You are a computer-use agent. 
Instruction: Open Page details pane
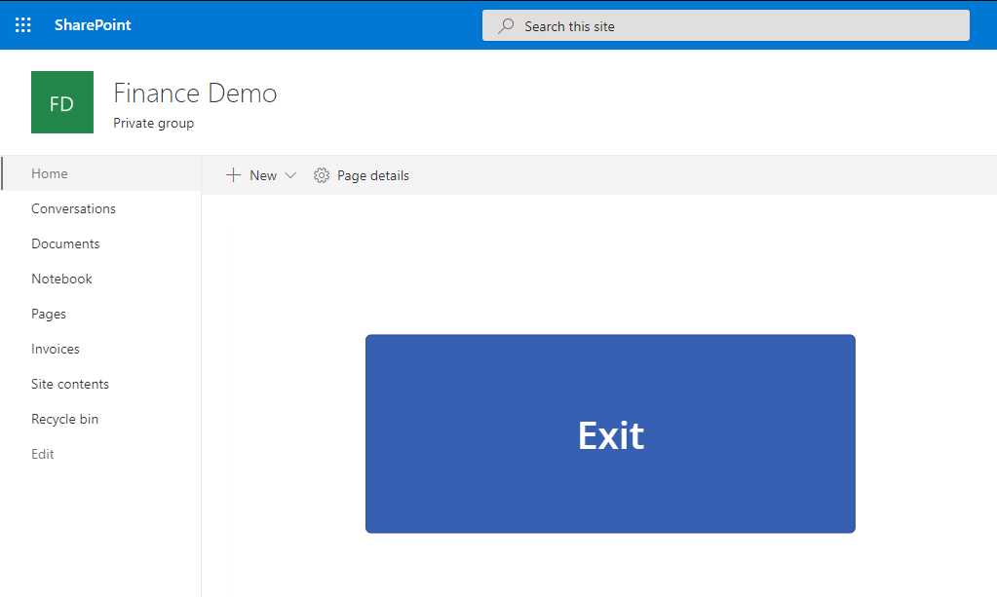pos(372,175)
